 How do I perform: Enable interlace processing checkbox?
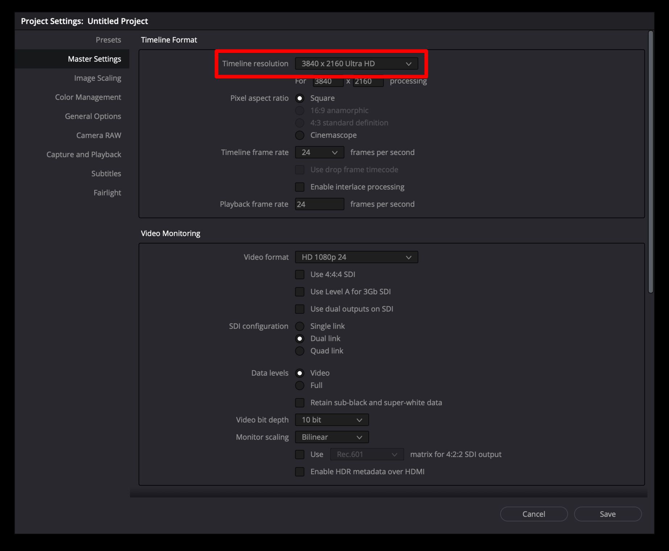300,187
